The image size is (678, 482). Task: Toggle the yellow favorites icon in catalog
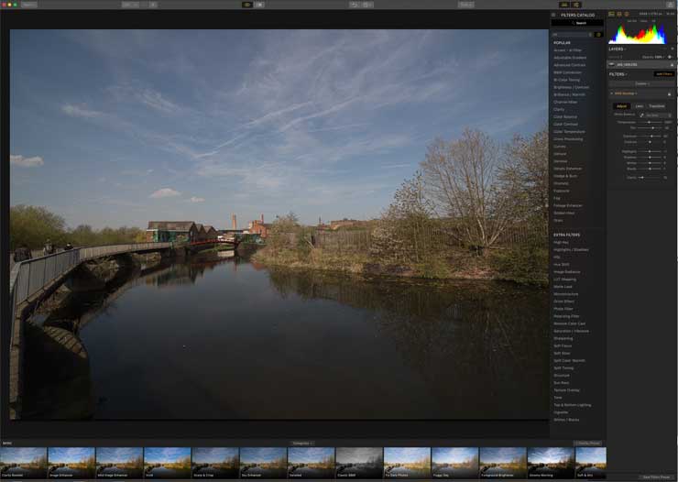599,35
